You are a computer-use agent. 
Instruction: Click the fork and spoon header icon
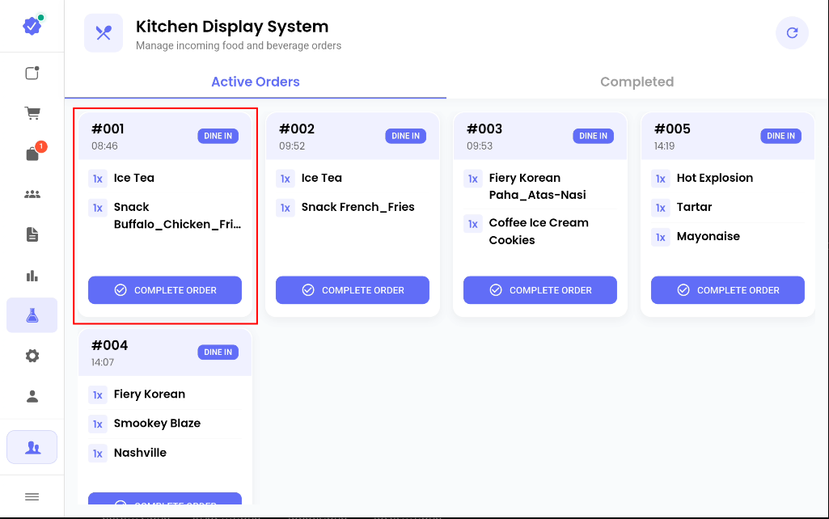104,33
